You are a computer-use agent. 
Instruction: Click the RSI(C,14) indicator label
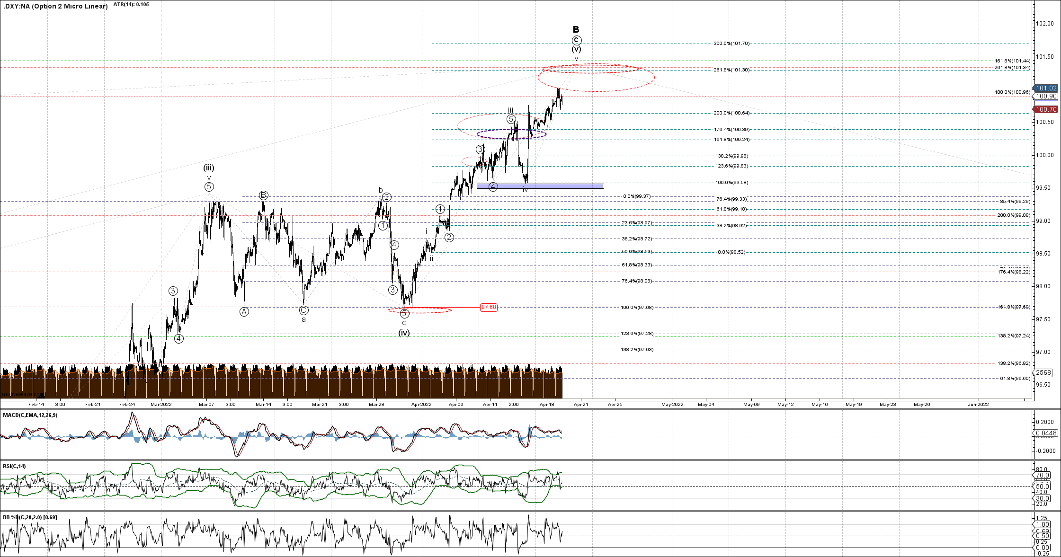click(x=14, y=466)
